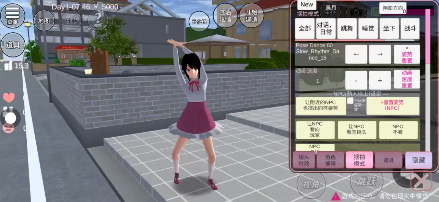Tap the 跳跃 jump button
Image resolution: width=439 pixels, height=202 pixels.
tap(366, 181)
